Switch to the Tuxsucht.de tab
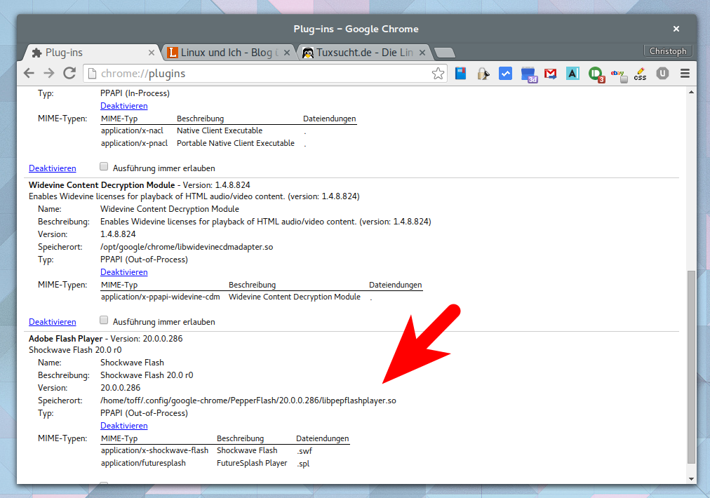The width and height of the screenshot is (710, 498). tap(358, 53)
